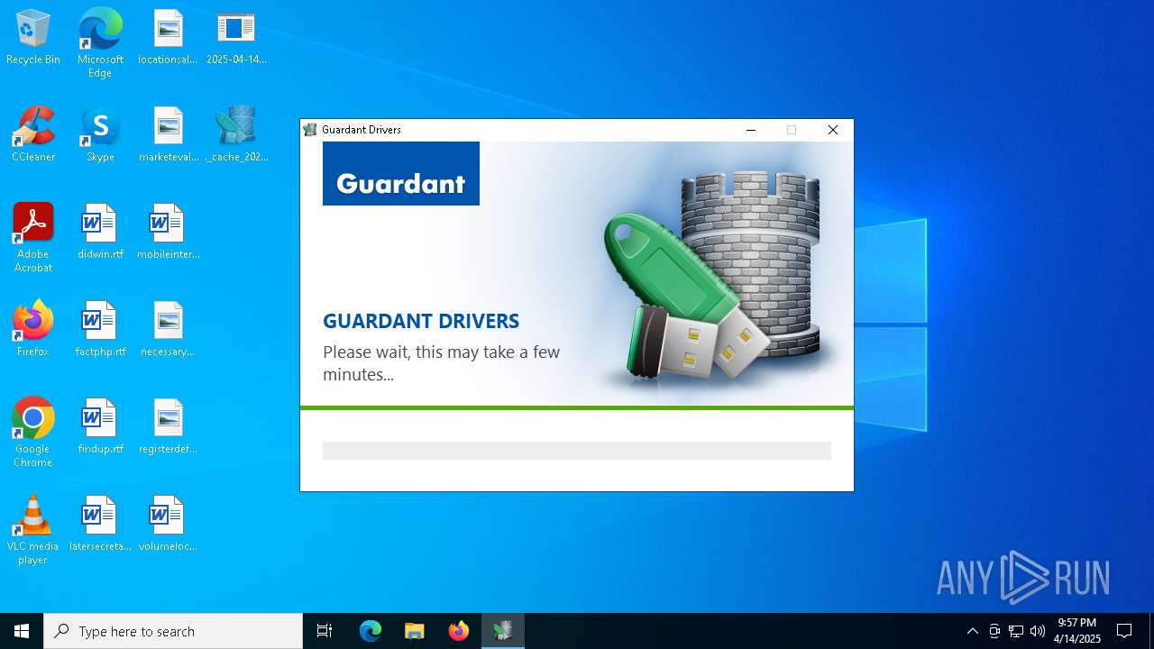Open VLC media player shortcut

[x=33, y=530]
